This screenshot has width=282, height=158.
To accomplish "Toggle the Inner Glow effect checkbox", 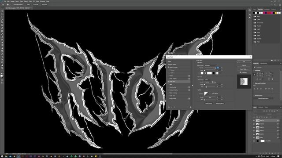I will click(168, 82).
